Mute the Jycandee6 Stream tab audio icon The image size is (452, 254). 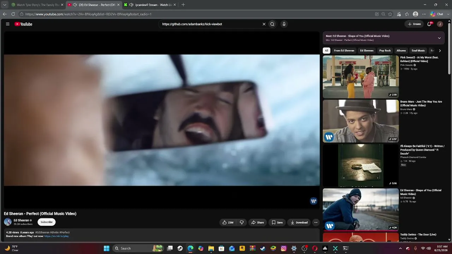pos(131,5)
